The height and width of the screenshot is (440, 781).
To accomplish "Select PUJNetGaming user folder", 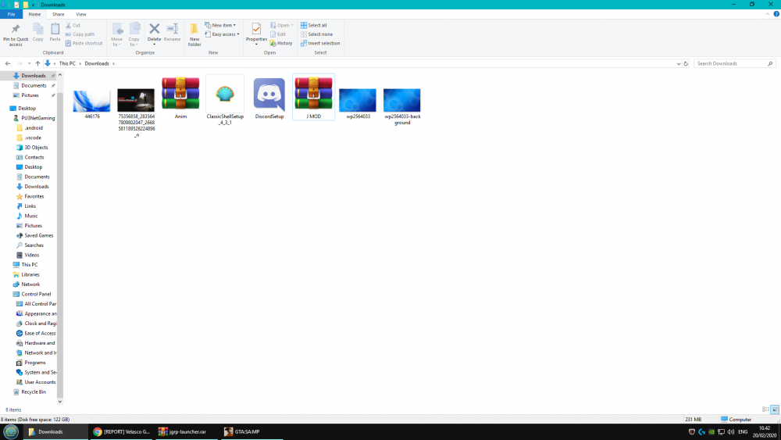I will click(37, 118).
